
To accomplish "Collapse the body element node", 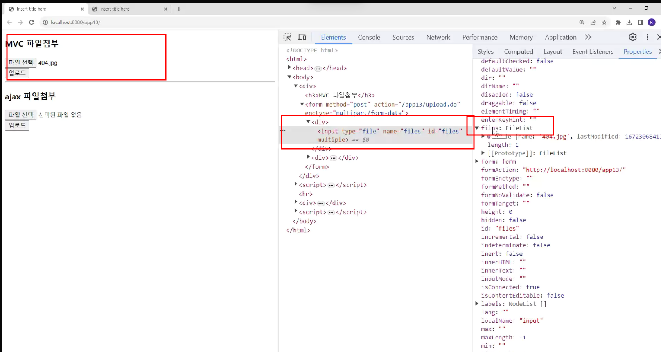I will (x=289, y=77).
